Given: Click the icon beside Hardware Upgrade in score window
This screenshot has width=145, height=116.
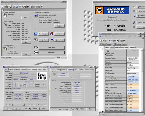Looking at the screenshot, I should (134, 27).
